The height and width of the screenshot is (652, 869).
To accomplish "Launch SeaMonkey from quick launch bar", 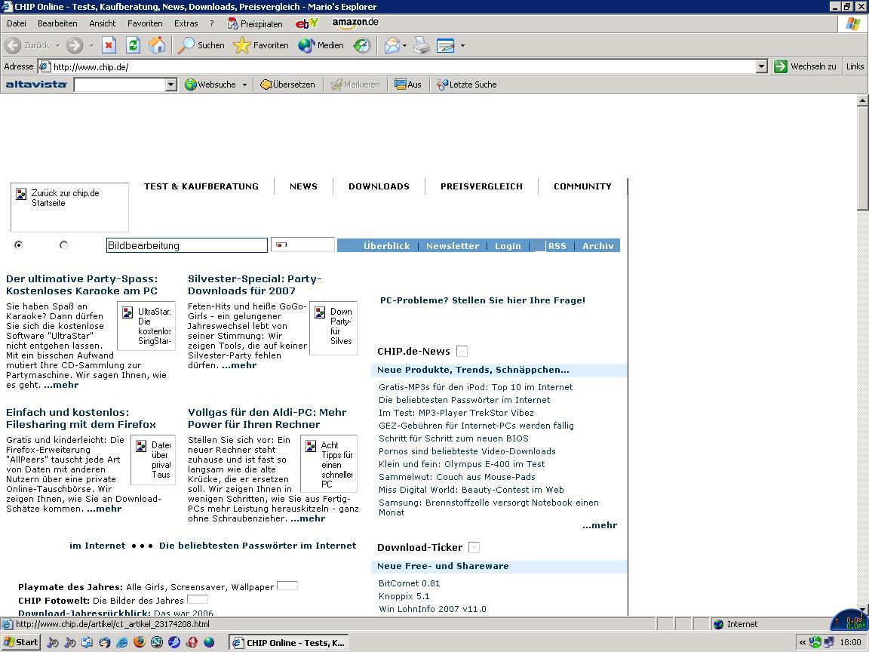I will tap(174, 642).
